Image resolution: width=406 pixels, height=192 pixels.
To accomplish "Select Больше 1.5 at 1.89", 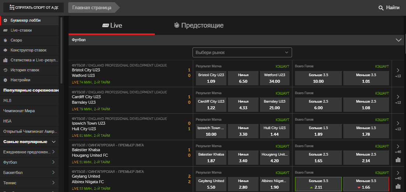I will point(318,131).
